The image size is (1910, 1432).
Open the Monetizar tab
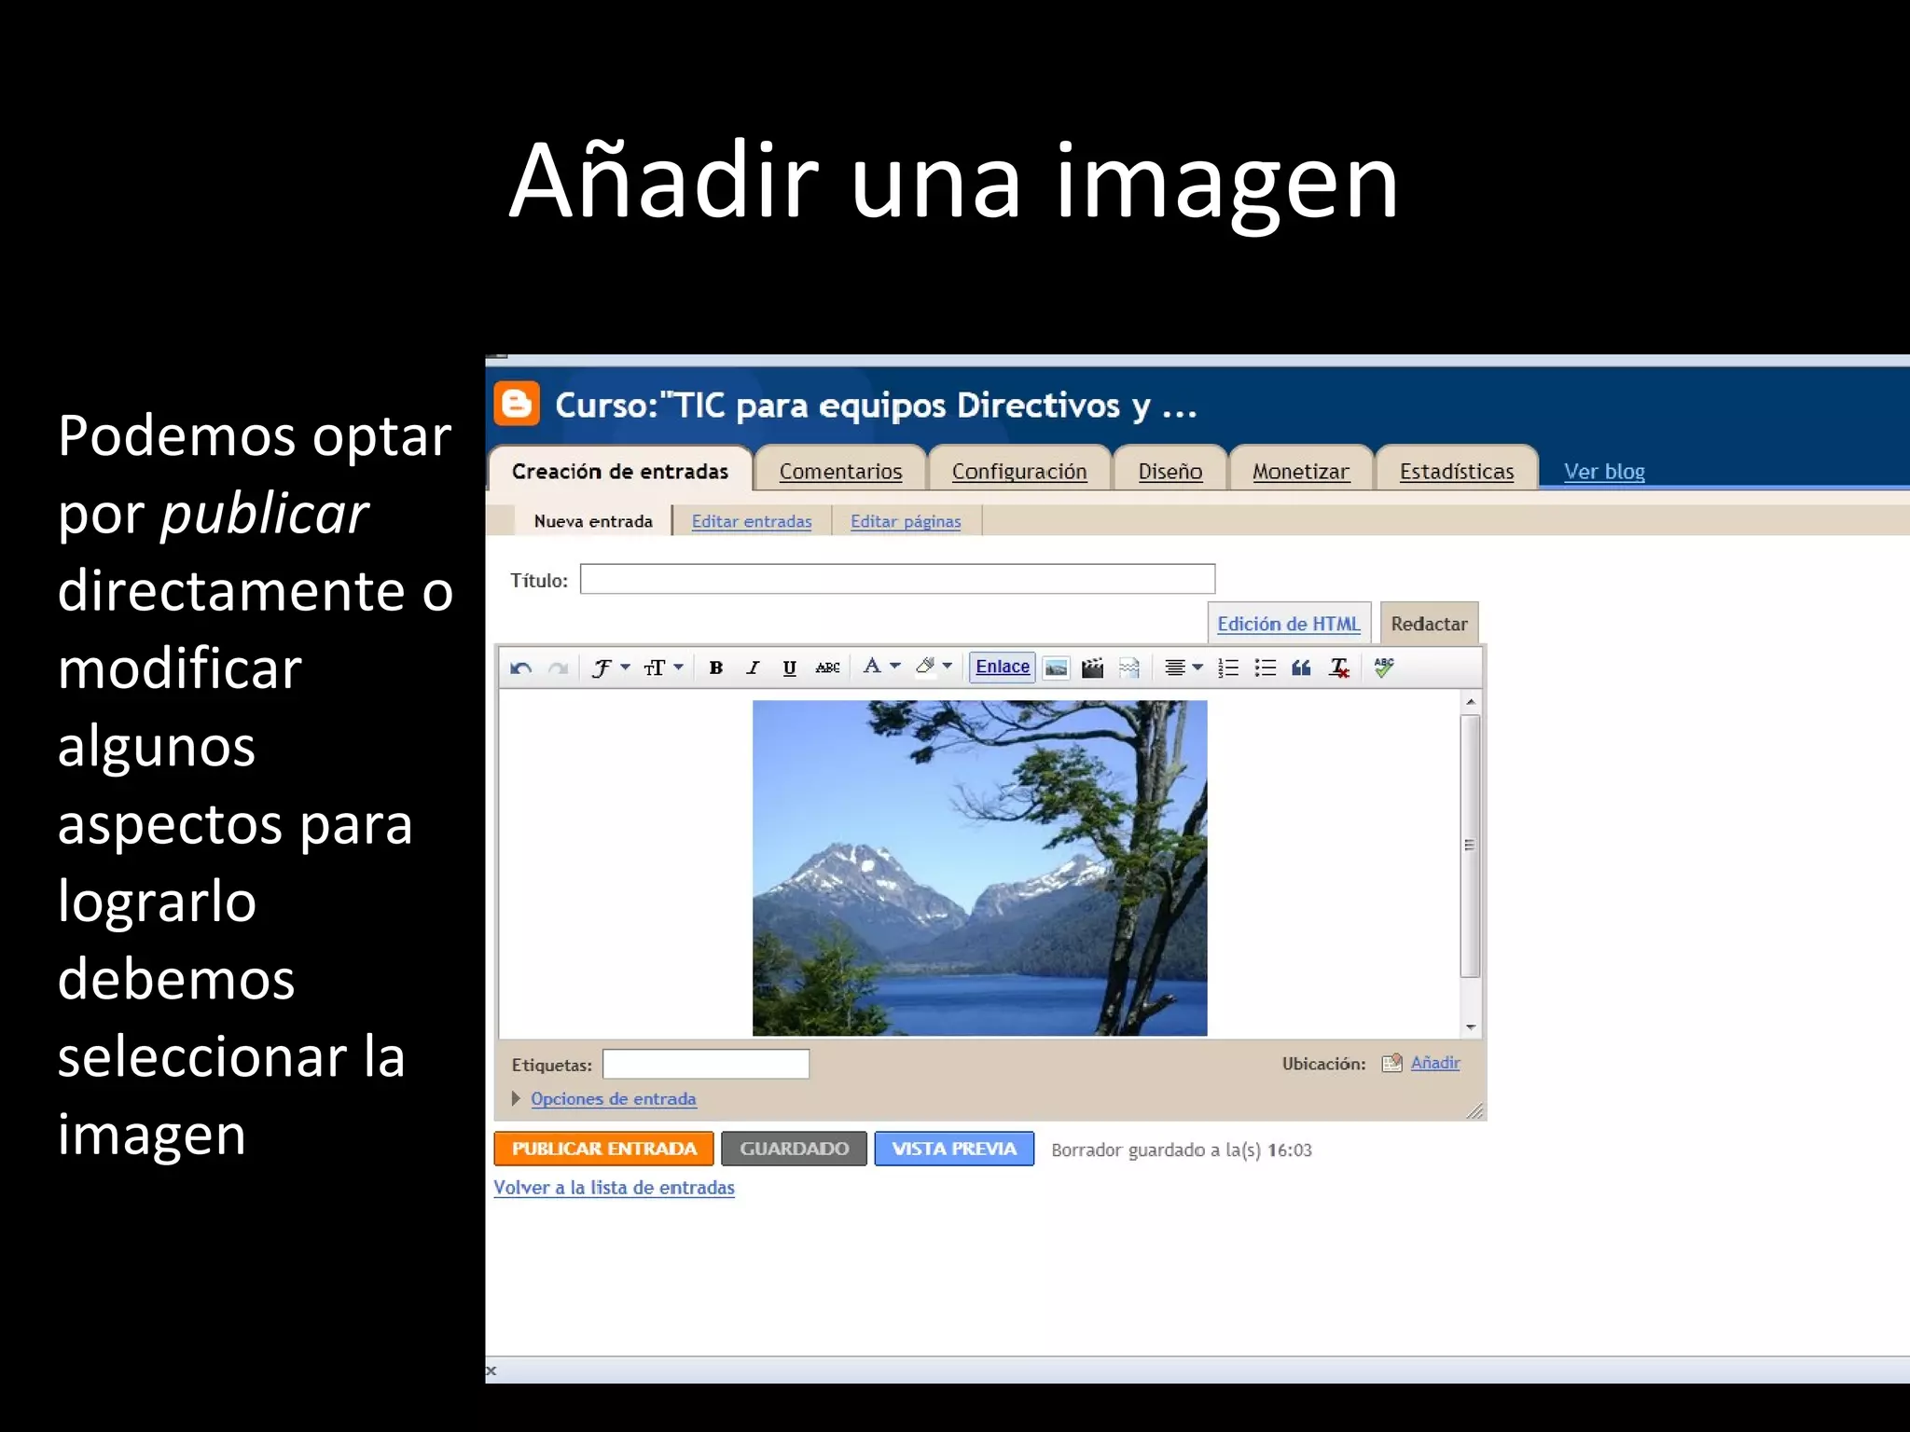tap(1300, 471)
